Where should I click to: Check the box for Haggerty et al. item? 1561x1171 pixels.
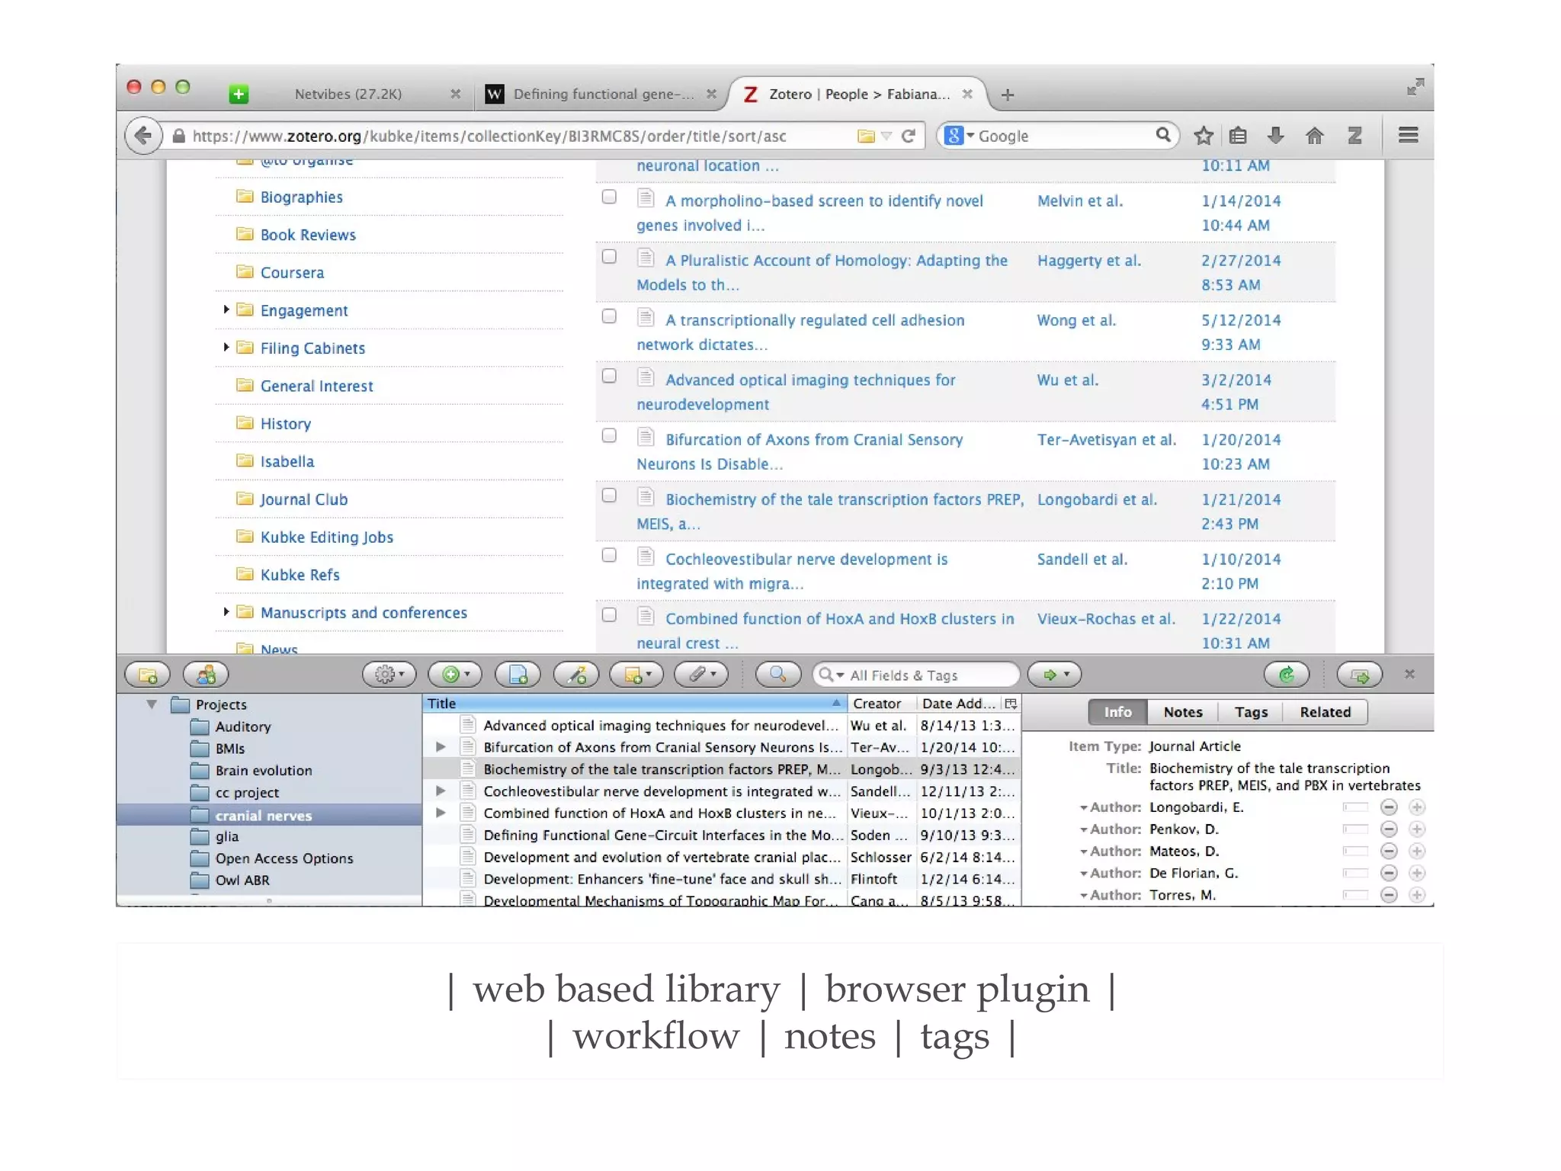(x=609, y=257)
